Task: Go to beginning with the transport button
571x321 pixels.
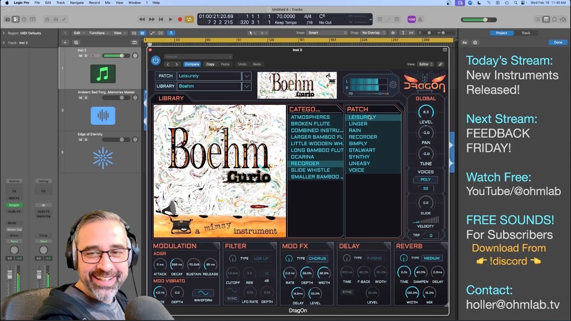Action: point(161,19)
